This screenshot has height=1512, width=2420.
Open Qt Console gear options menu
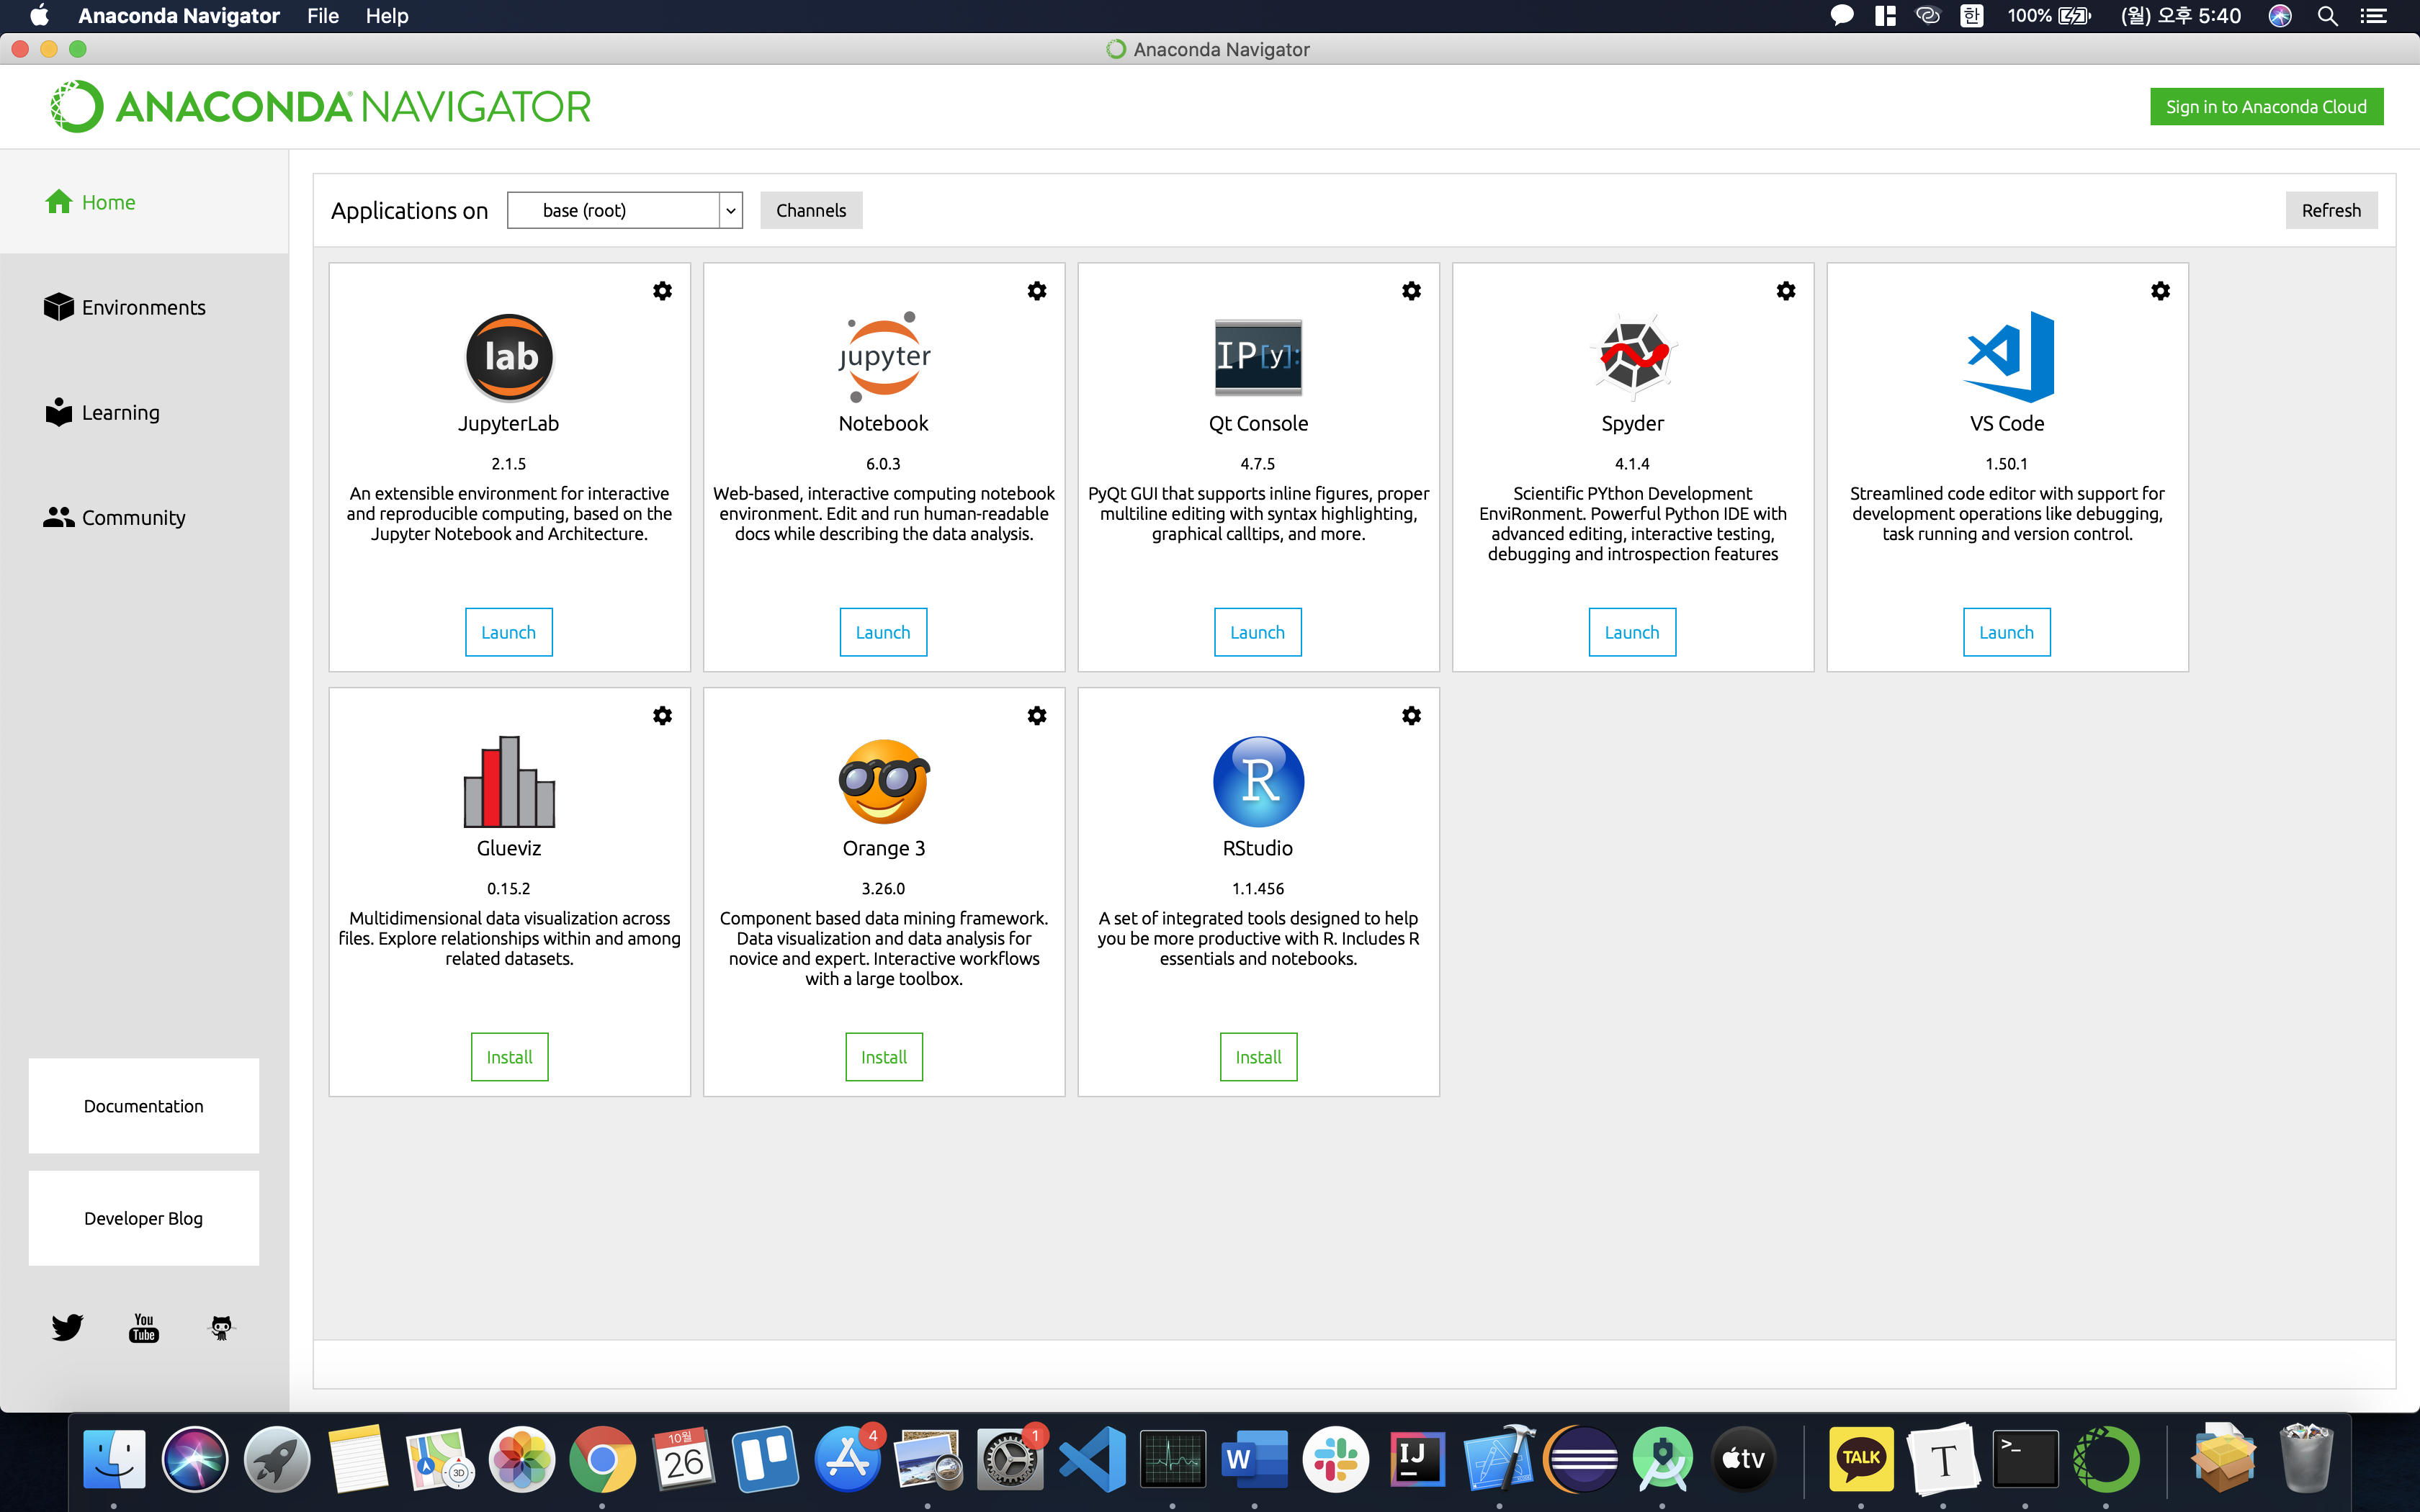point(1411,291)
